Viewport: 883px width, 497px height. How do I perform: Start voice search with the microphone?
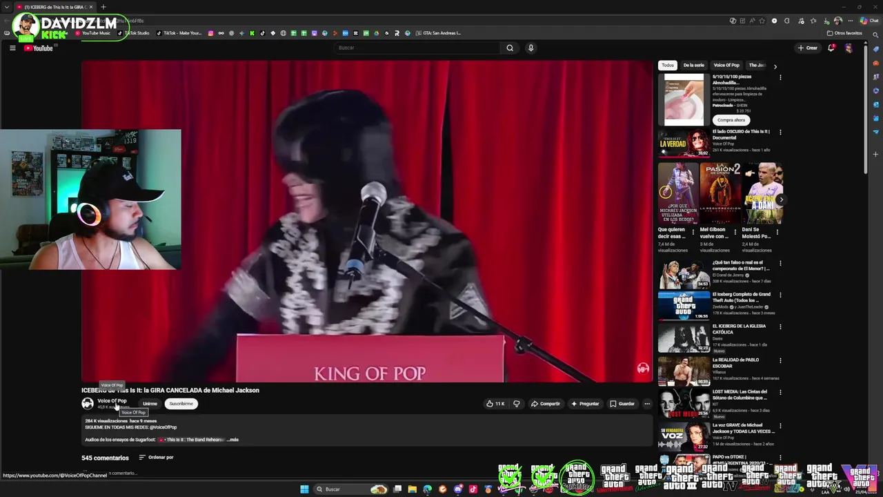(x=530, y=48)
